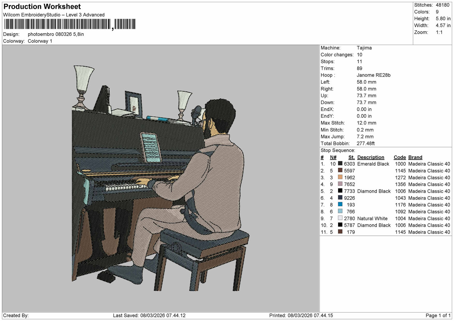Image resolution: width=454 pixels, height=321 pixels.
Task: Click the Emerald Black color swatch
Action: point(340,163)
